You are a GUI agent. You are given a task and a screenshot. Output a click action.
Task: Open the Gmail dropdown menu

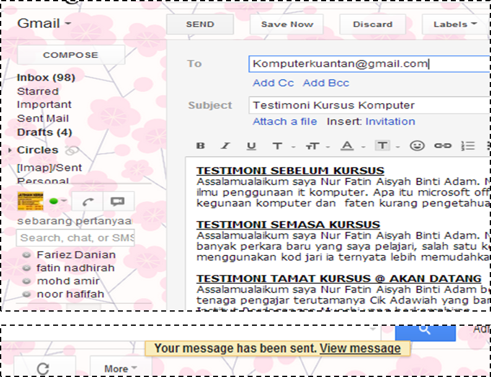44,23
